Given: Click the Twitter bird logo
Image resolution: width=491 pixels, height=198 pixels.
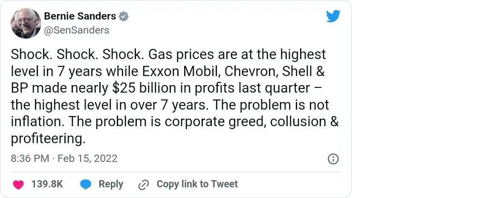Looking at the screenshot, I should point(334,17).
